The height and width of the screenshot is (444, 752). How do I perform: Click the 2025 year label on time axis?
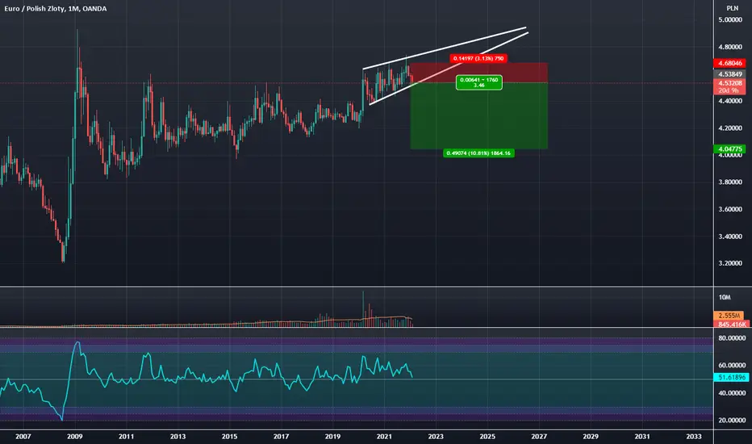(x=487, y=436)
